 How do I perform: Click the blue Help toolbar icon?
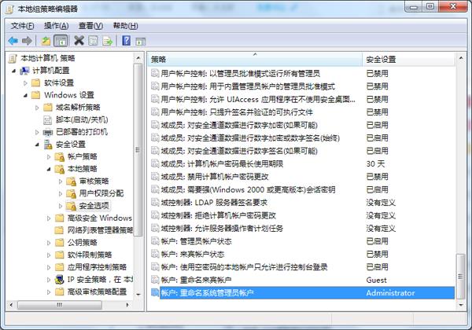126,41
